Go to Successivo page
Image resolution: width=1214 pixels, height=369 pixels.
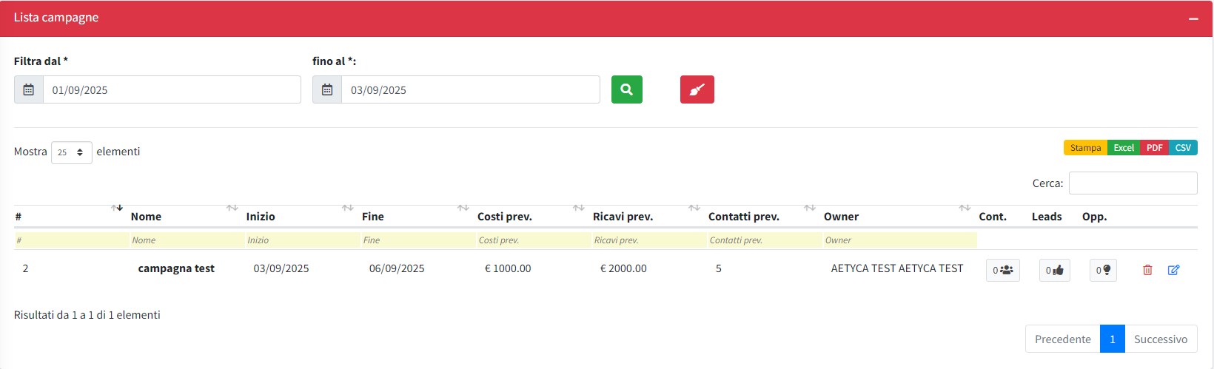pos(1160,339)
